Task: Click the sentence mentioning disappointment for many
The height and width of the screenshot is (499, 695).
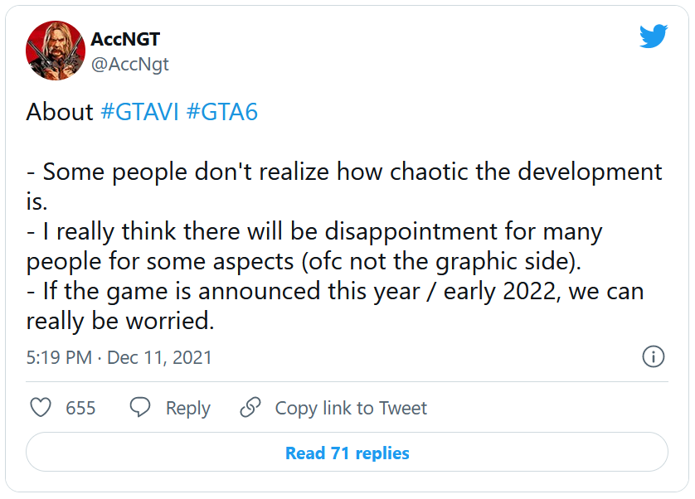Action: [x=315, y=231]
